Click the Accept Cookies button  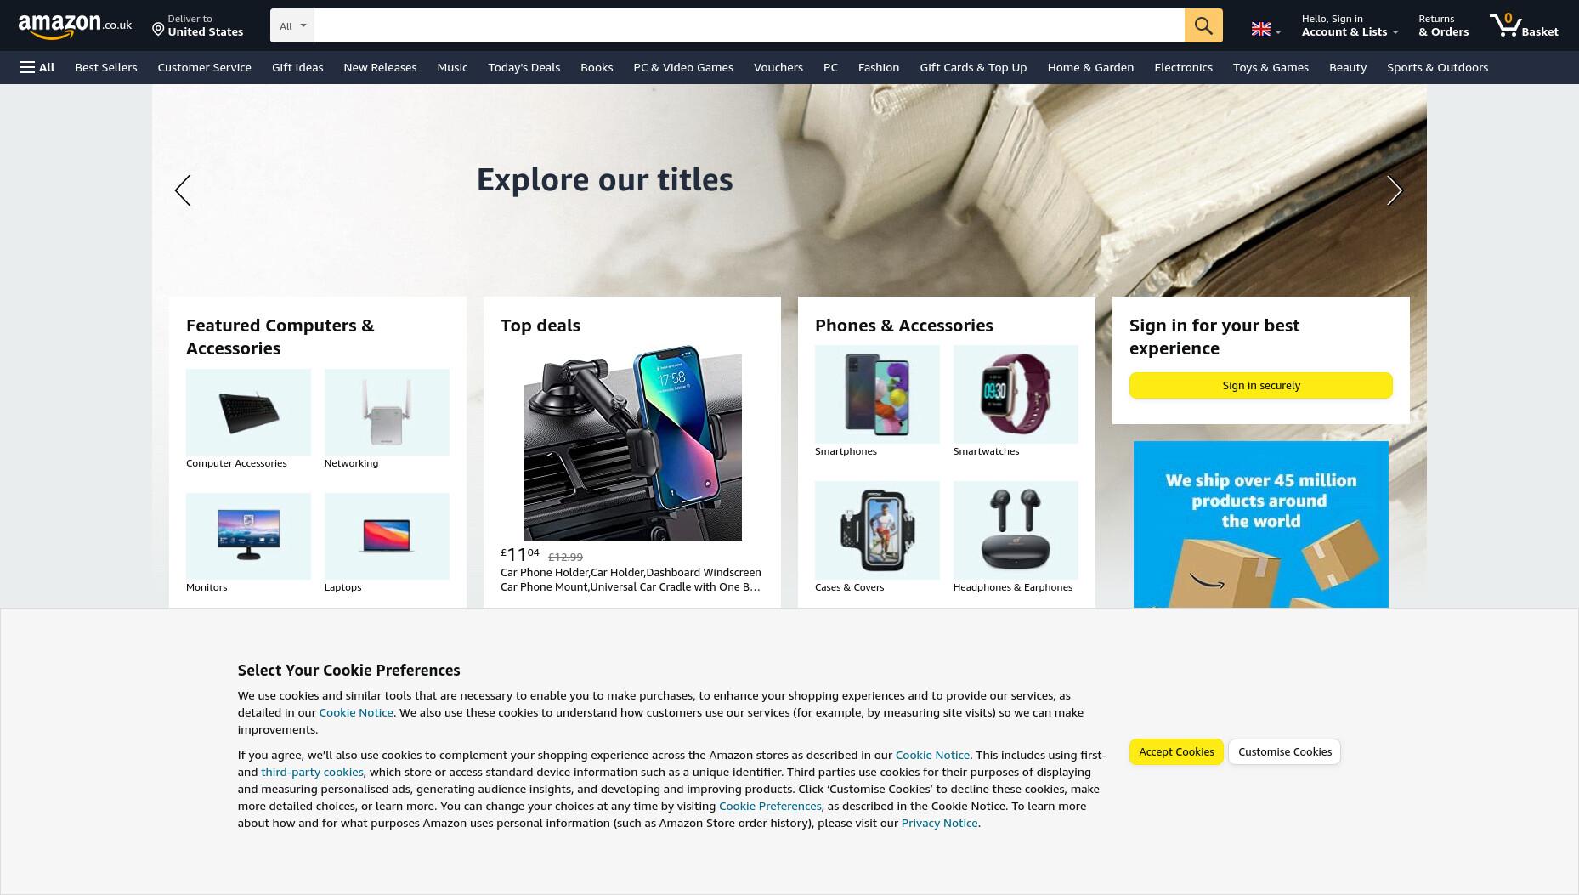(x=1176, y=751)
